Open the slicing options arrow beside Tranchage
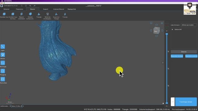Viewport: 198px width, 111px height. coord(173,102)
